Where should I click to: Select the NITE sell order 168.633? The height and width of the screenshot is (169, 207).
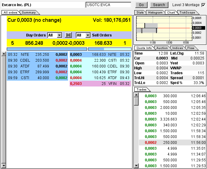(100, 55)
